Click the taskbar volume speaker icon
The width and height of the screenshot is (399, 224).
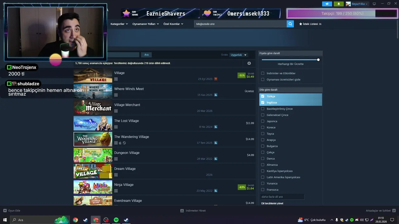(x=362, y=220)
